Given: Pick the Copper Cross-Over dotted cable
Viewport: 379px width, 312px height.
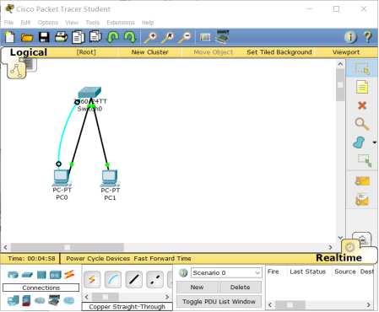Looking at the screenshot, I should (154, 280).
